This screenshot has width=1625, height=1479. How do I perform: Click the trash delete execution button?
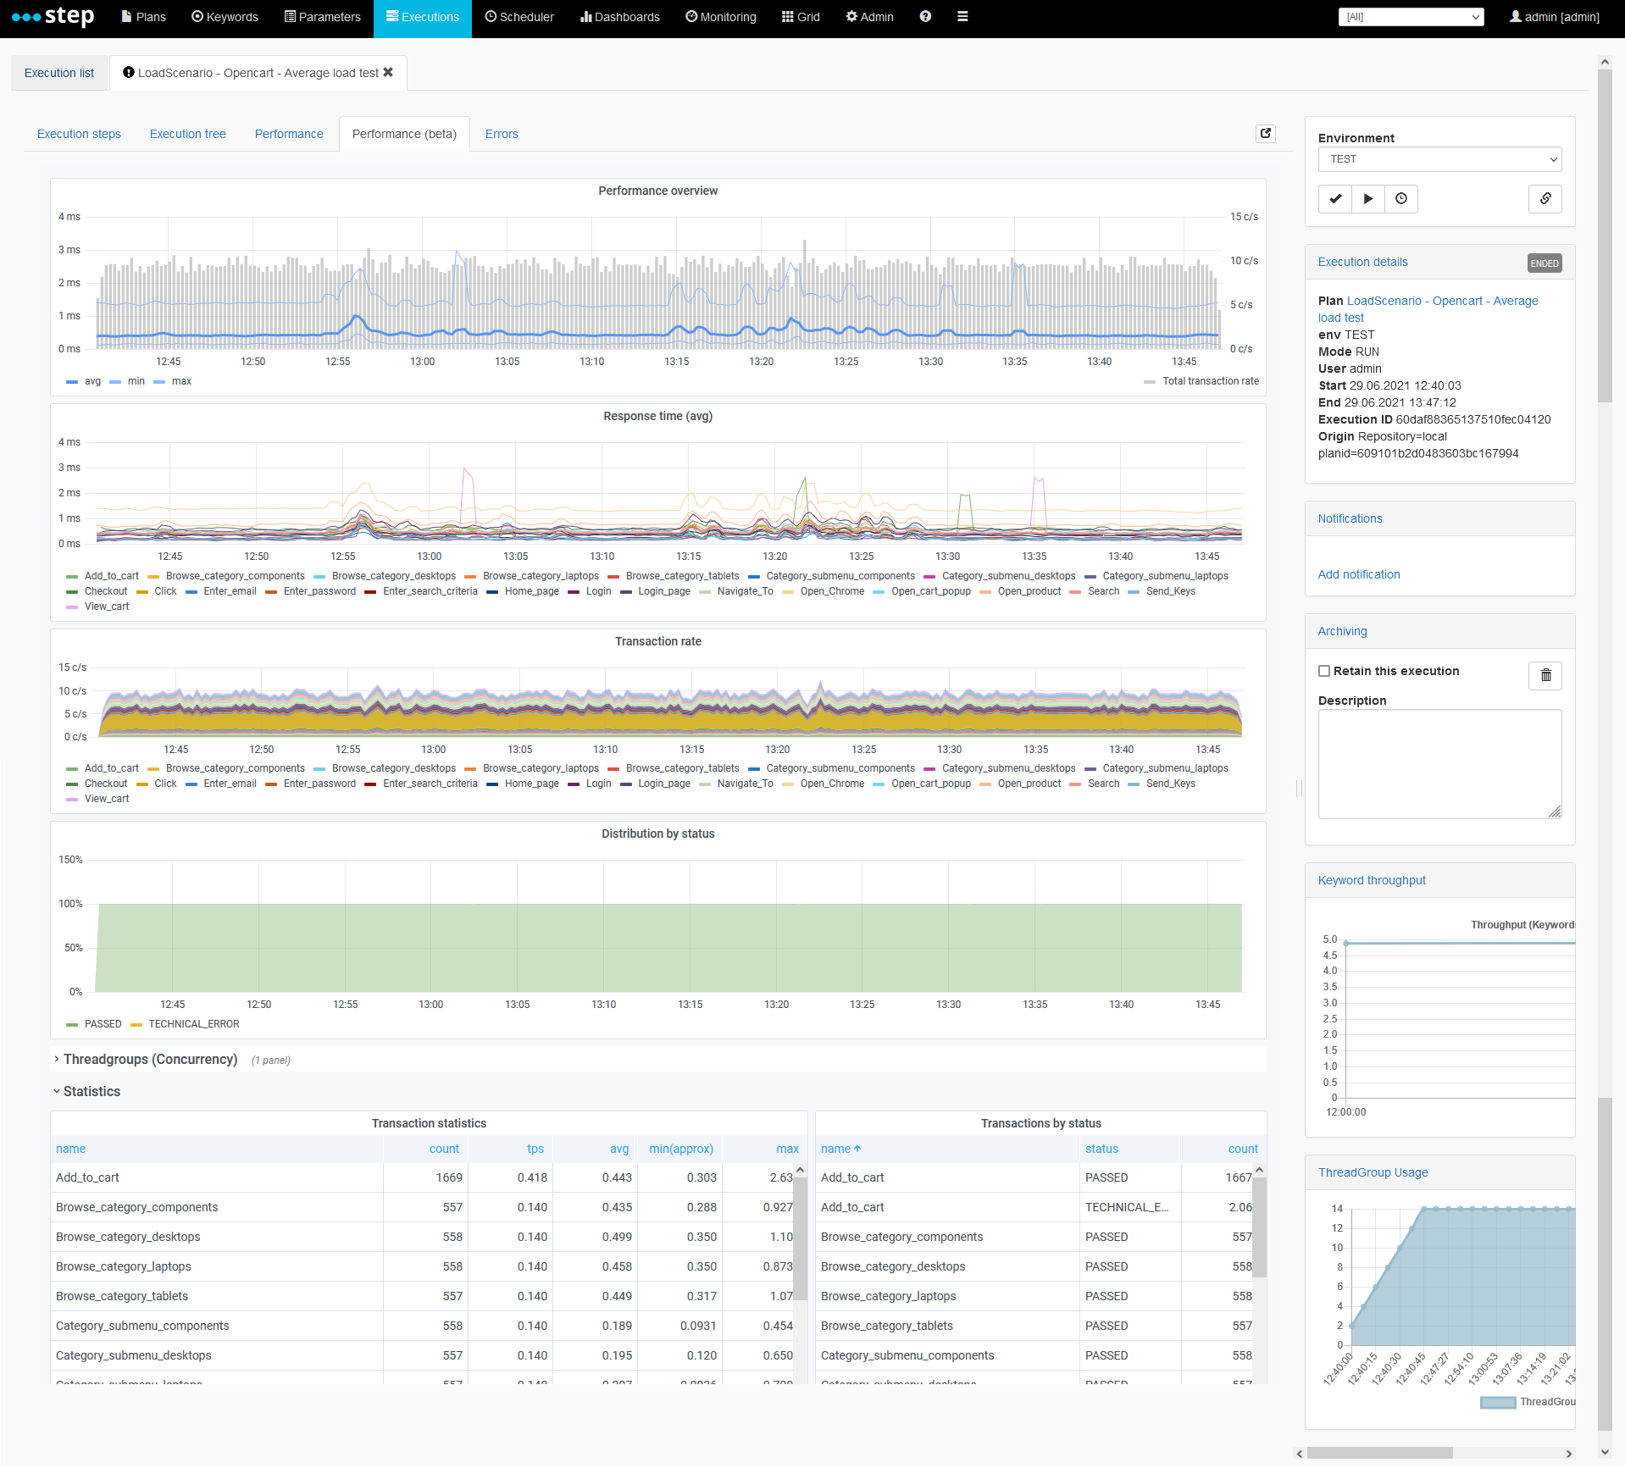pos(1545,675)
